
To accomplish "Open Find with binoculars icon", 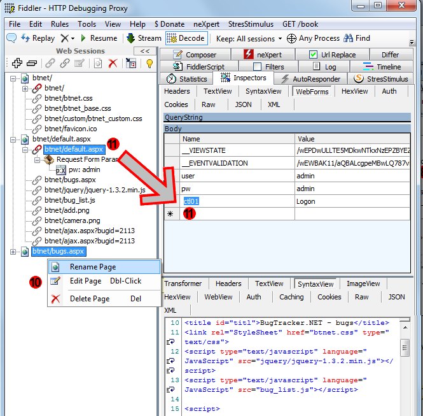I will tap(357, 38).
